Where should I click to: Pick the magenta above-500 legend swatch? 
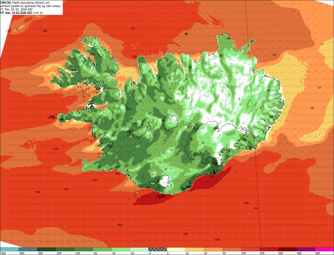coord(325,249)
